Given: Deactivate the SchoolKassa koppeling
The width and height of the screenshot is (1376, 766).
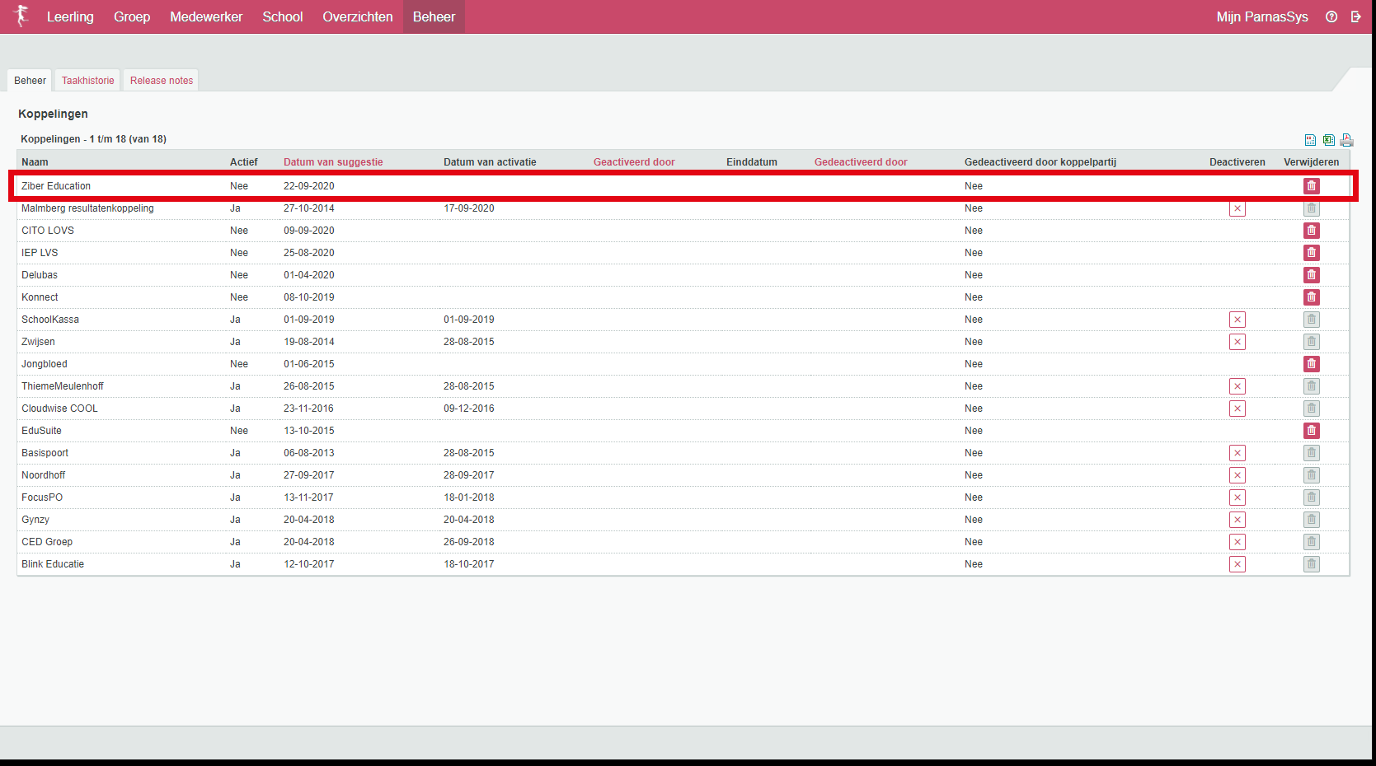Looking at the screenshot, I should [x=1237, y=320].
